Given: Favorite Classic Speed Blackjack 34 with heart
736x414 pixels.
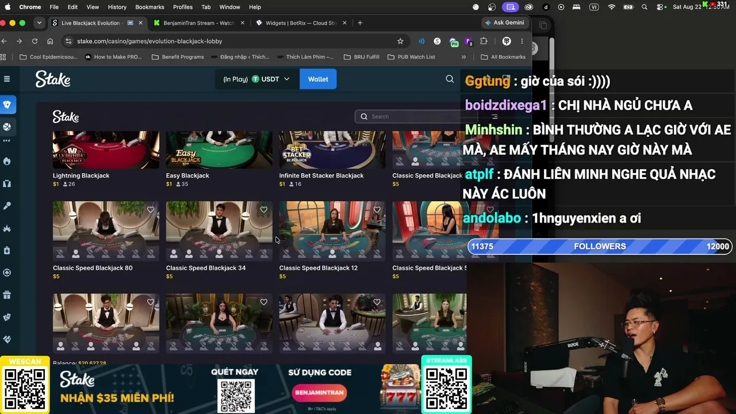Looking at the screenshot, I should 264,210.
